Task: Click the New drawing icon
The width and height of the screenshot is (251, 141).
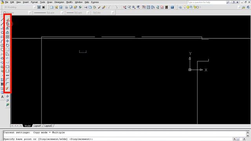Action: (51, 7)
